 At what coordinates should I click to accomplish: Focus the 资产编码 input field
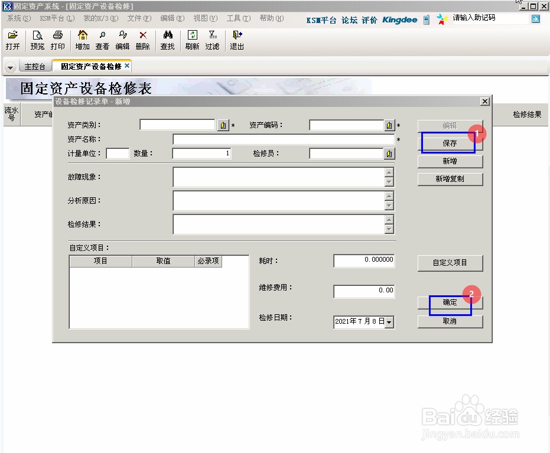click(347, 125)
